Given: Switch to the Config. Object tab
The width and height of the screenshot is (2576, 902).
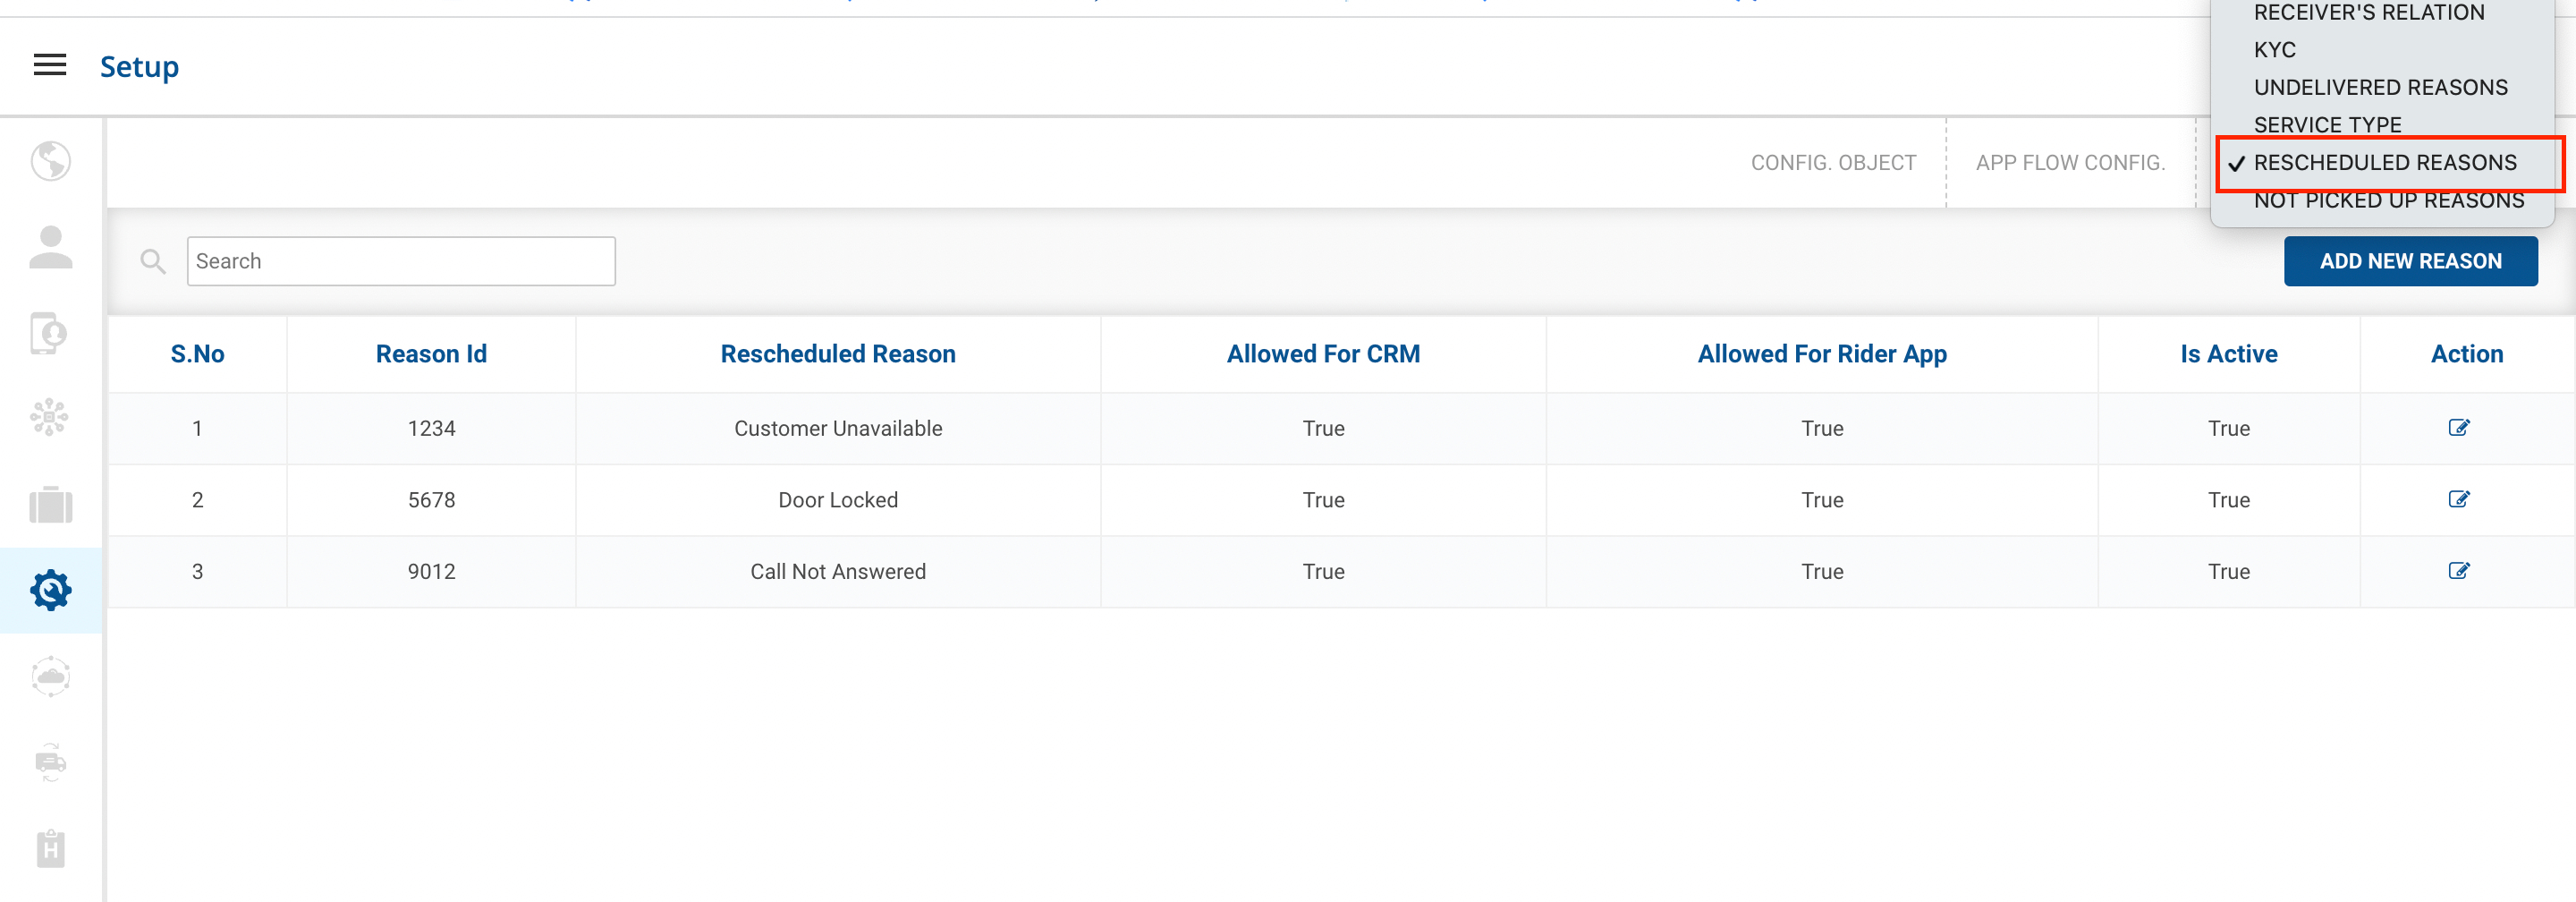Looking at the screenshot, I should pos(1832,163).
